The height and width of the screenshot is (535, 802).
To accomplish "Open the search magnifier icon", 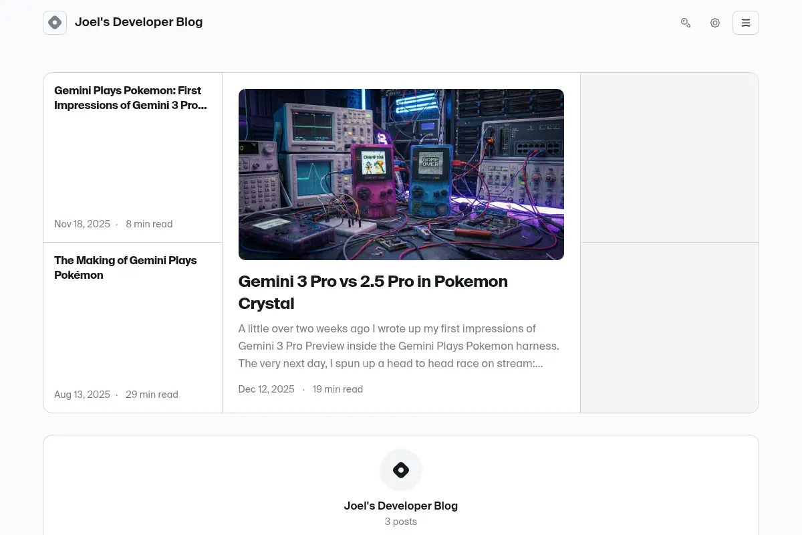I will tap(686, 23).
